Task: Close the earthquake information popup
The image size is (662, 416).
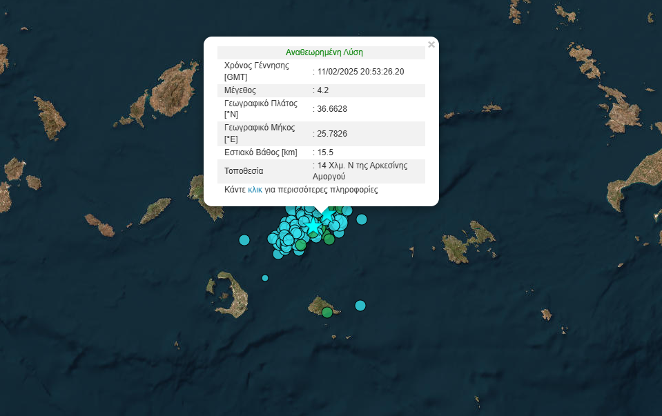Action: pyautogui.click(x=431, y=45)
